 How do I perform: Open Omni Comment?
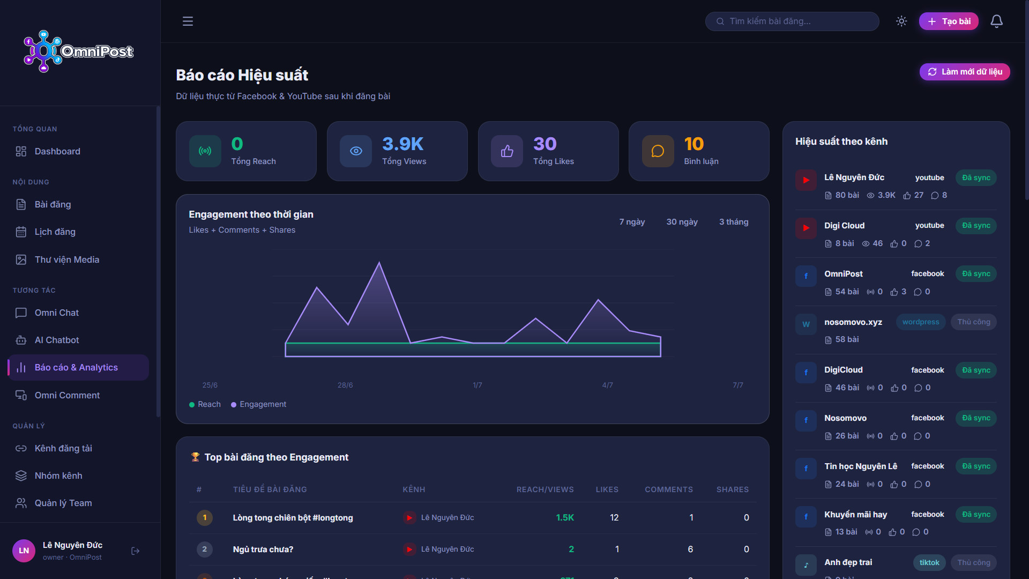tap(78, 396)
